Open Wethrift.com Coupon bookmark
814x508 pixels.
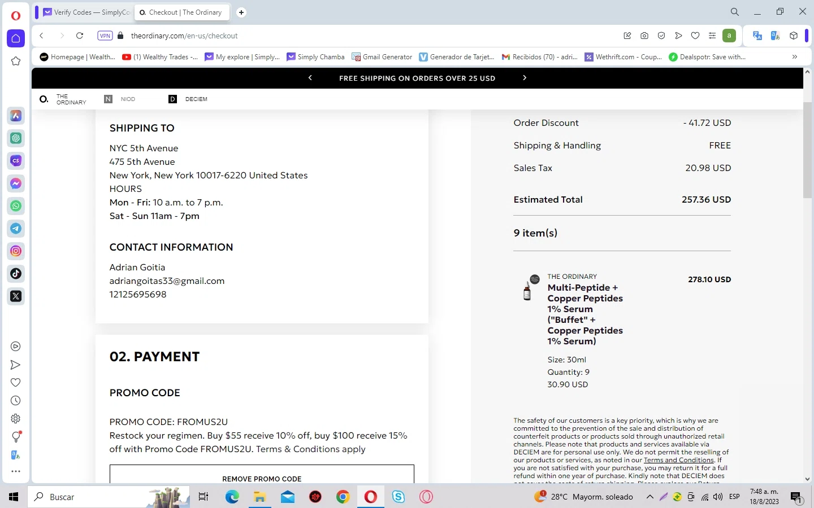coord(624,57)
